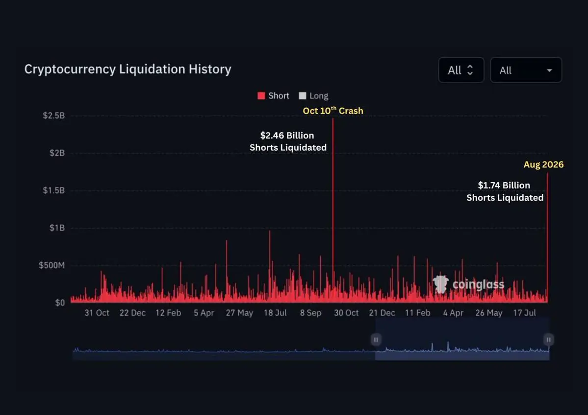Open the second All dropdown
This screenshot has height=415, width=588.
tap(526, 70)
